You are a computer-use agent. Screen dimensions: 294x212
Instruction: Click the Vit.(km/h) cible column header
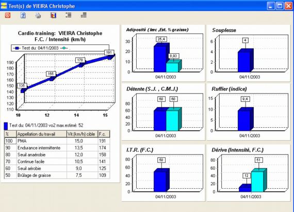click(82, 134)
